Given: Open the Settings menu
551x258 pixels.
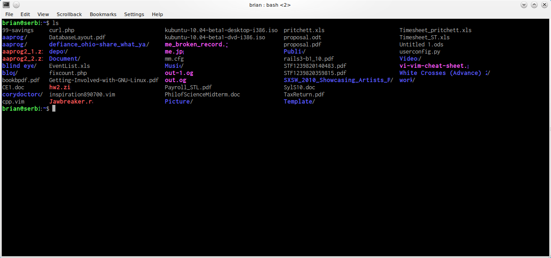Looking at the screenshot, I should click(134, 14).
